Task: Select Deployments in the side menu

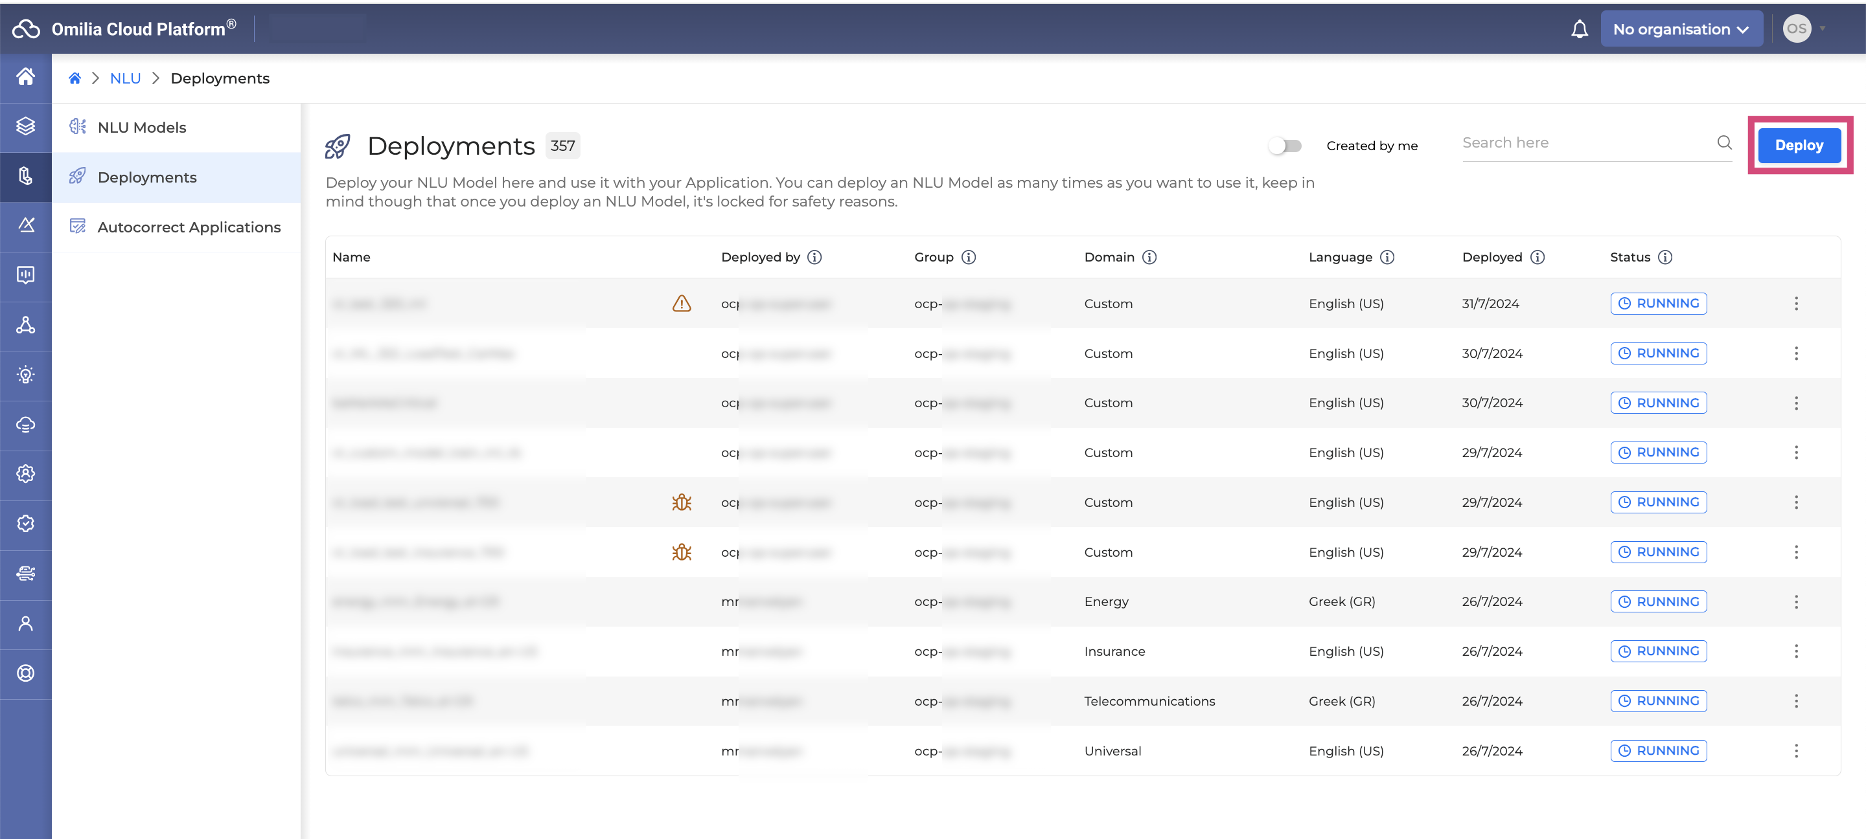Action: 176,177
